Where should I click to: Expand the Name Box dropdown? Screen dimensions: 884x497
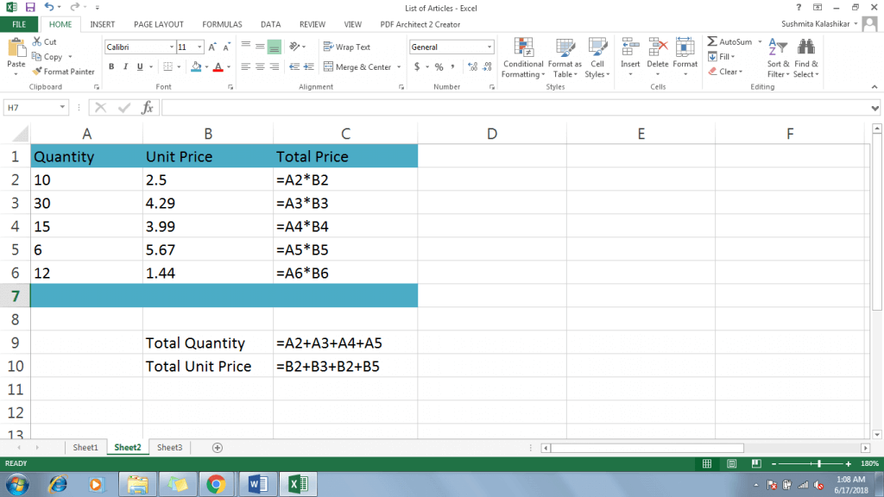pyautogui.click(x=62, y=107)
